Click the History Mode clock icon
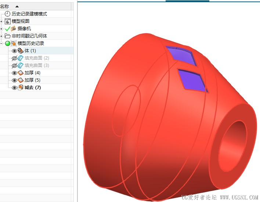 coord(7,14)
